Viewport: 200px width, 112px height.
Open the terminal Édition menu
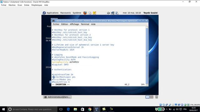click(65, 24)
